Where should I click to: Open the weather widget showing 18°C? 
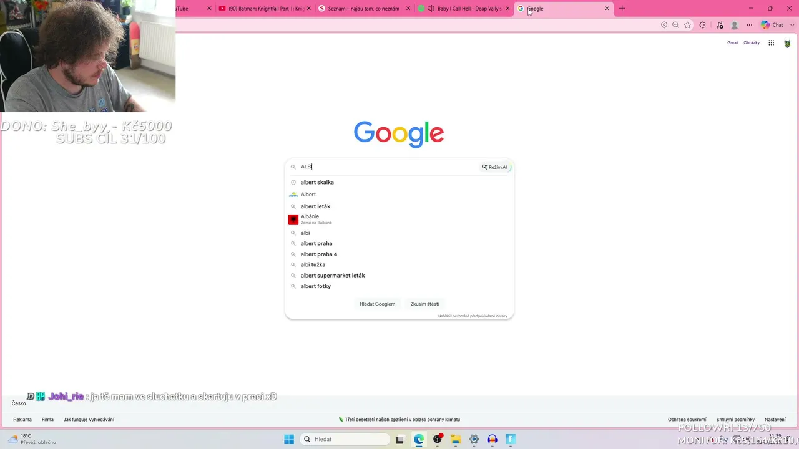click(32, 439)
